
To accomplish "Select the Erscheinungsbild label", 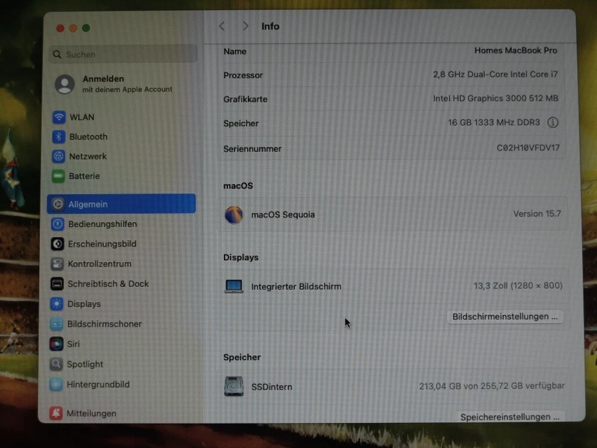I will click(x=102, y=244).
